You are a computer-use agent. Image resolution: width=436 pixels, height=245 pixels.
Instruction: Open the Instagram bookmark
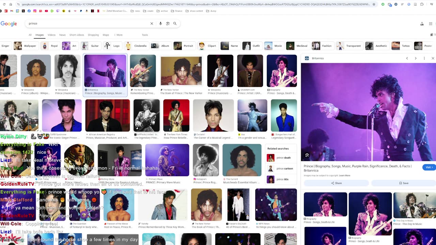[35, 11]
